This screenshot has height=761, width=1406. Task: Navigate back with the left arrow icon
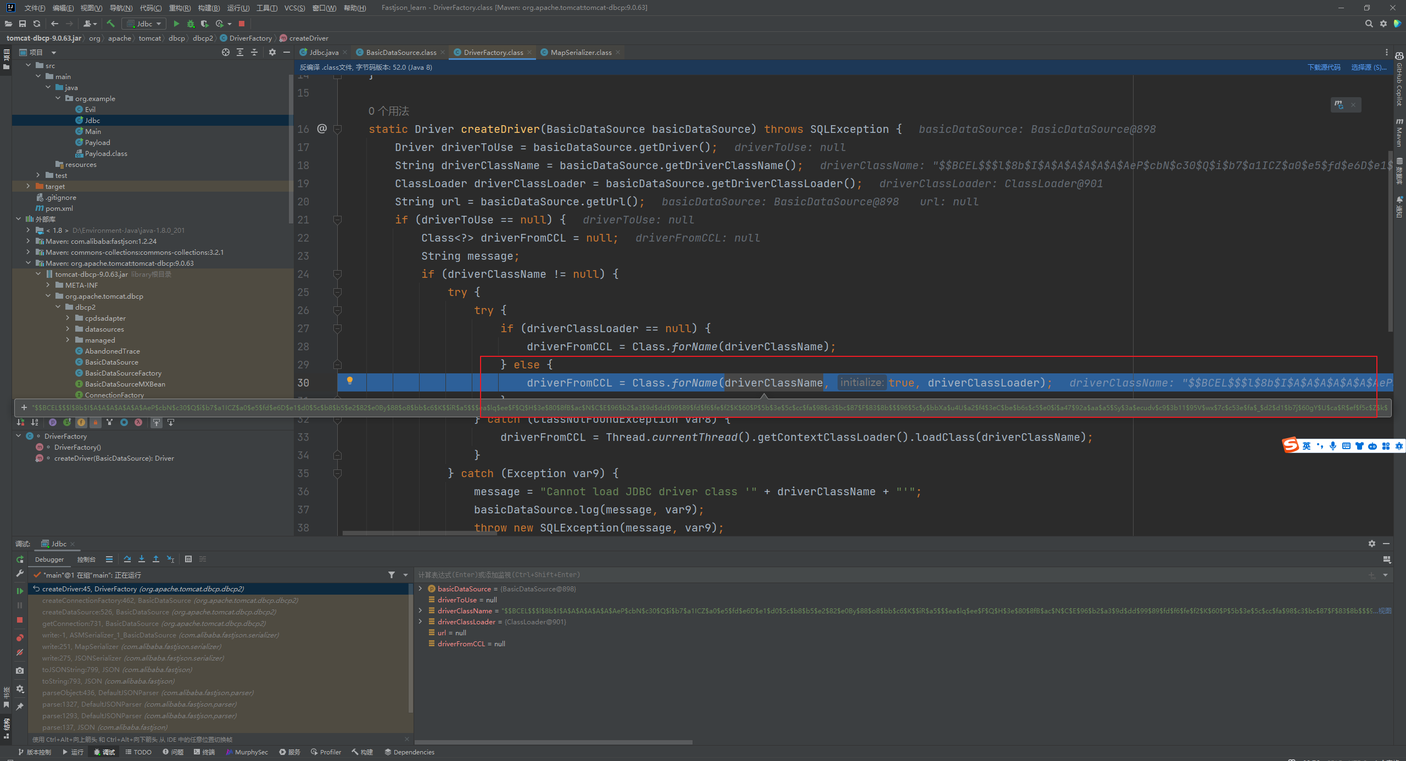tap(54, 24)
